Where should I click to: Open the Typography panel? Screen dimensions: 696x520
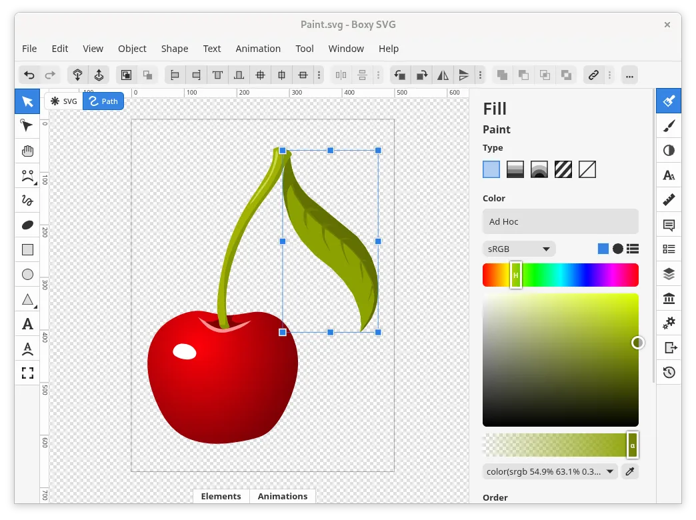(x=669, y=175)
